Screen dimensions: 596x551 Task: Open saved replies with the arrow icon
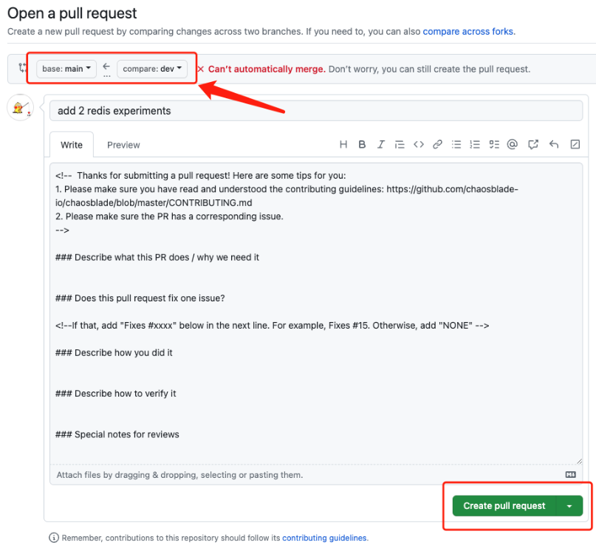coord(554,145)
